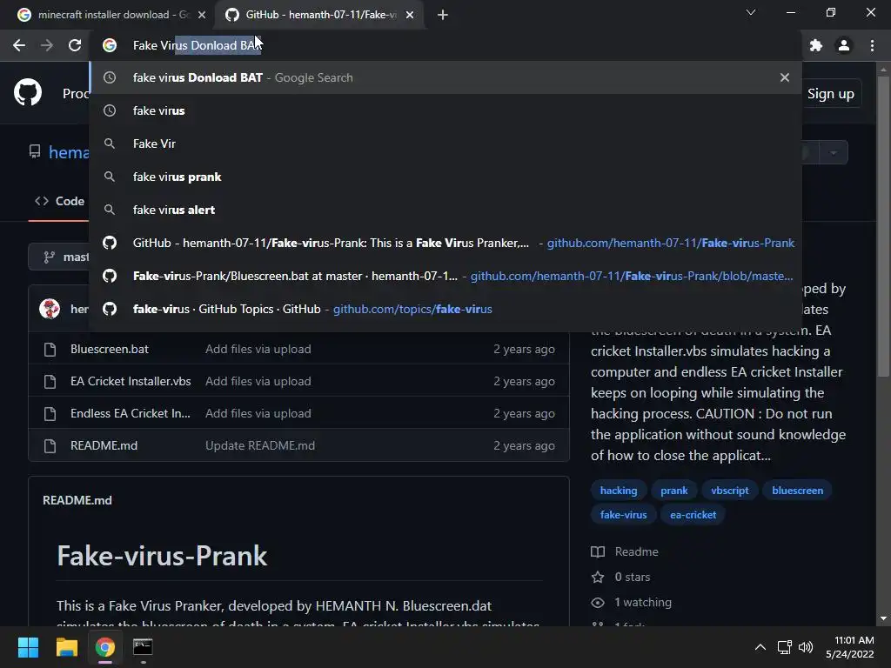Open the Bluescreen.bat file
891x668 pixels.
pyautogui.click(x=109, y=349)
